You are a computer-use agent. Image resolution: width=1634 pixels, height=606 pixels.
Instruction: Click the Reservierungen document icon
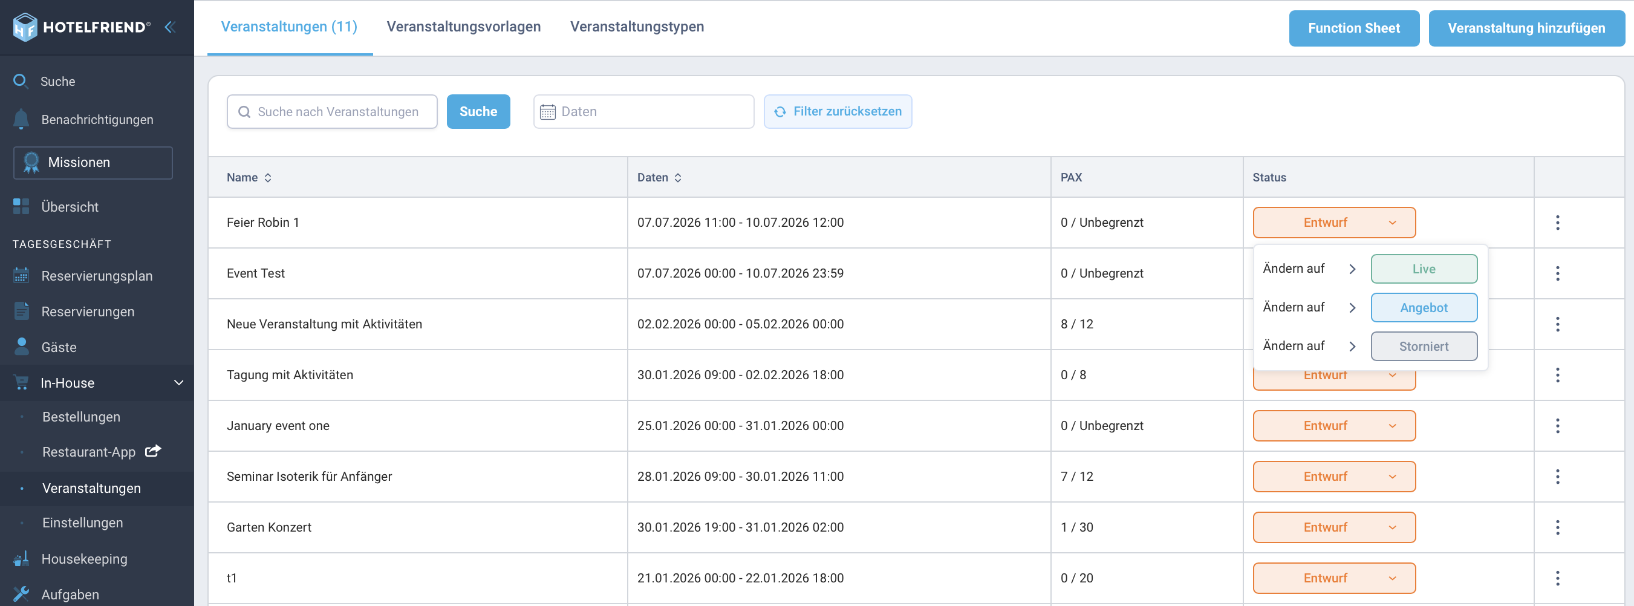[x=21, y=311]
